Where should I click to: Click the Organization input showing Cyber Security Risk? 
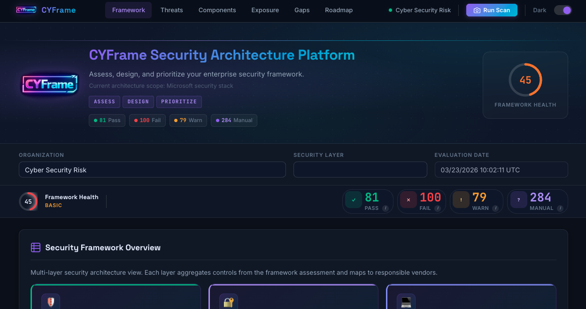tap(152, 170)
